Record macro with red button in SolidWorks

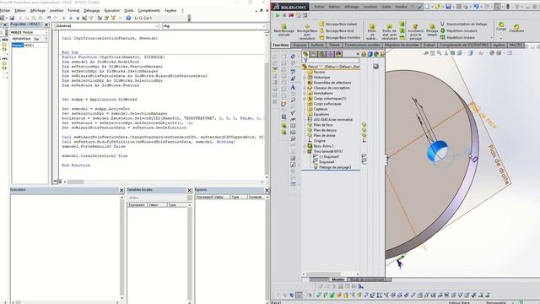(291, 15)
